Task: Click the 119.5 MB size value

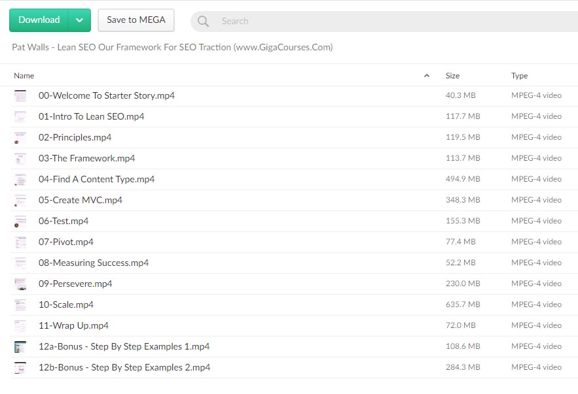Action: click(463, 138)
